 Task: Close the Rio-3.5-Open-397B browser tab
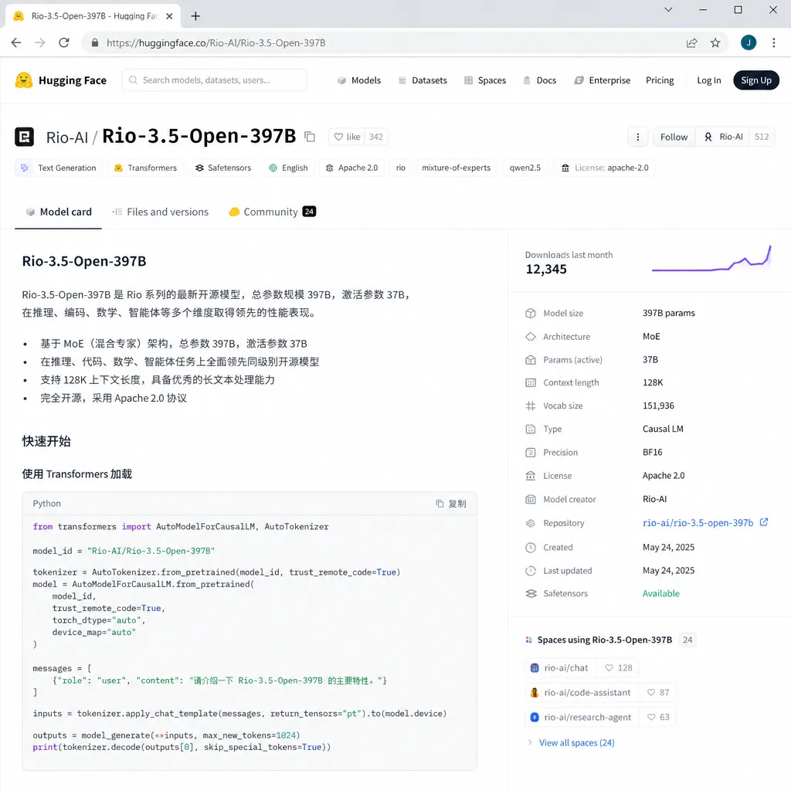click(169, 16)
